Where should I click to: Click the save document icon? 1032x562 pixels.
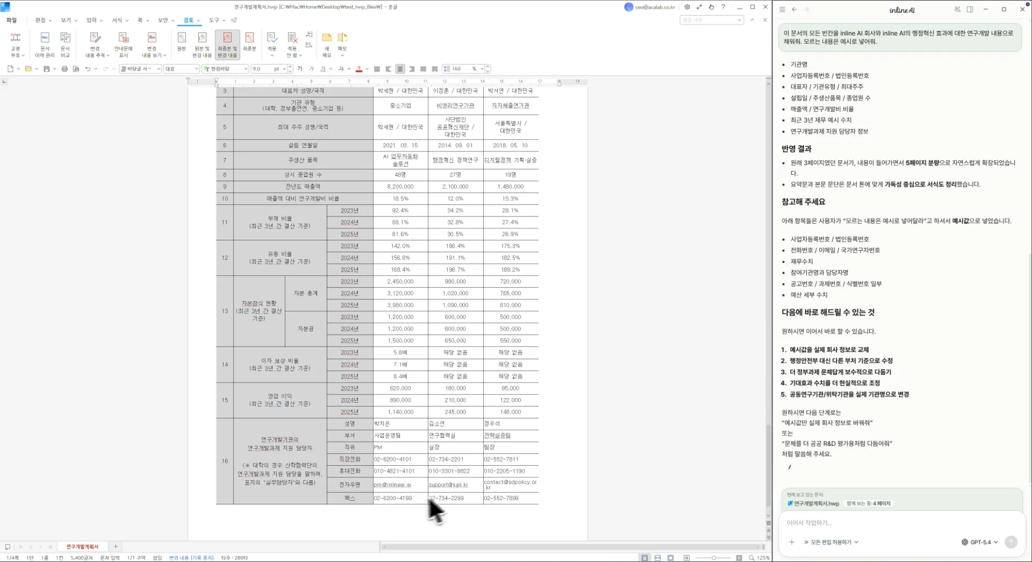46,69
